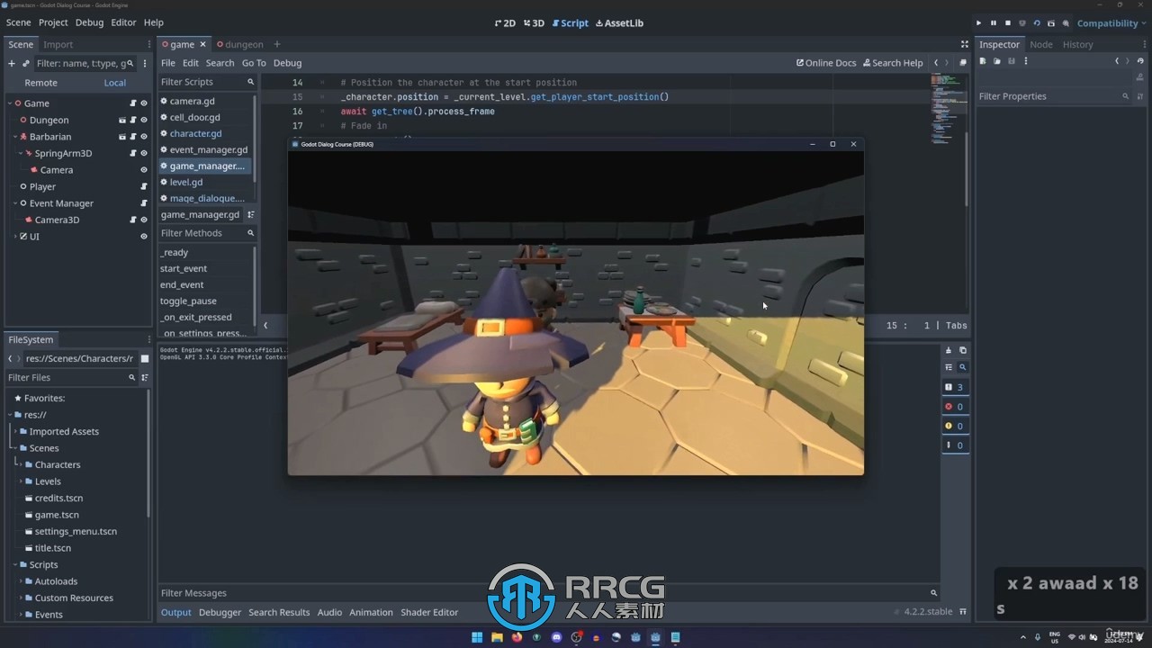The width and height of the screenshot is (1152, 648).
Task: Add a new child node with plus icon
Action: click(12, 63)
